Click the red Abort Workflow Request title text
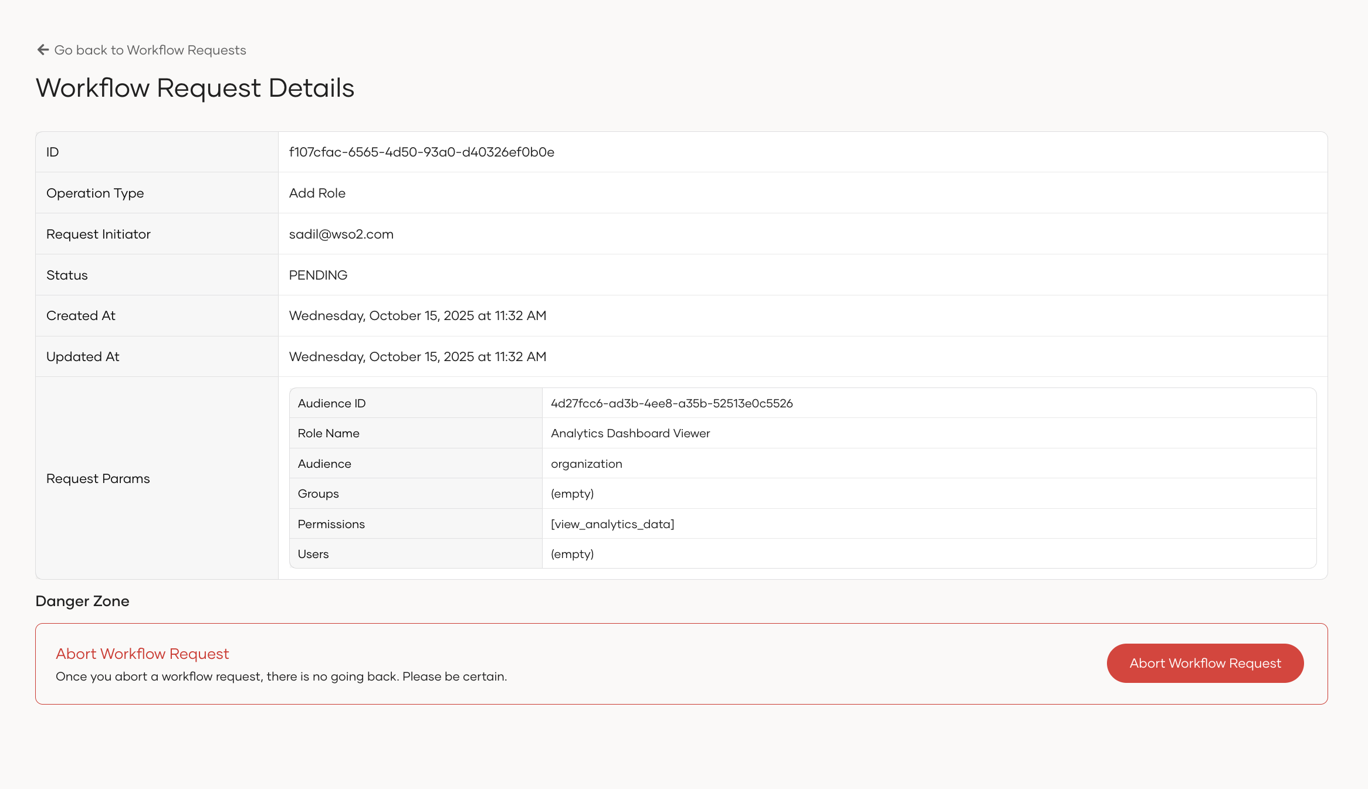The image size is (1368, 789). point(142,654)
